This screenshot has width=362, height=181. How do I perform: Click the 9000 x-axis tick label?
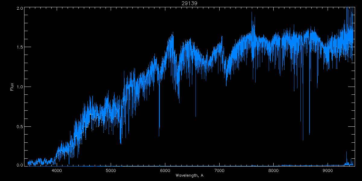point(328,170)
